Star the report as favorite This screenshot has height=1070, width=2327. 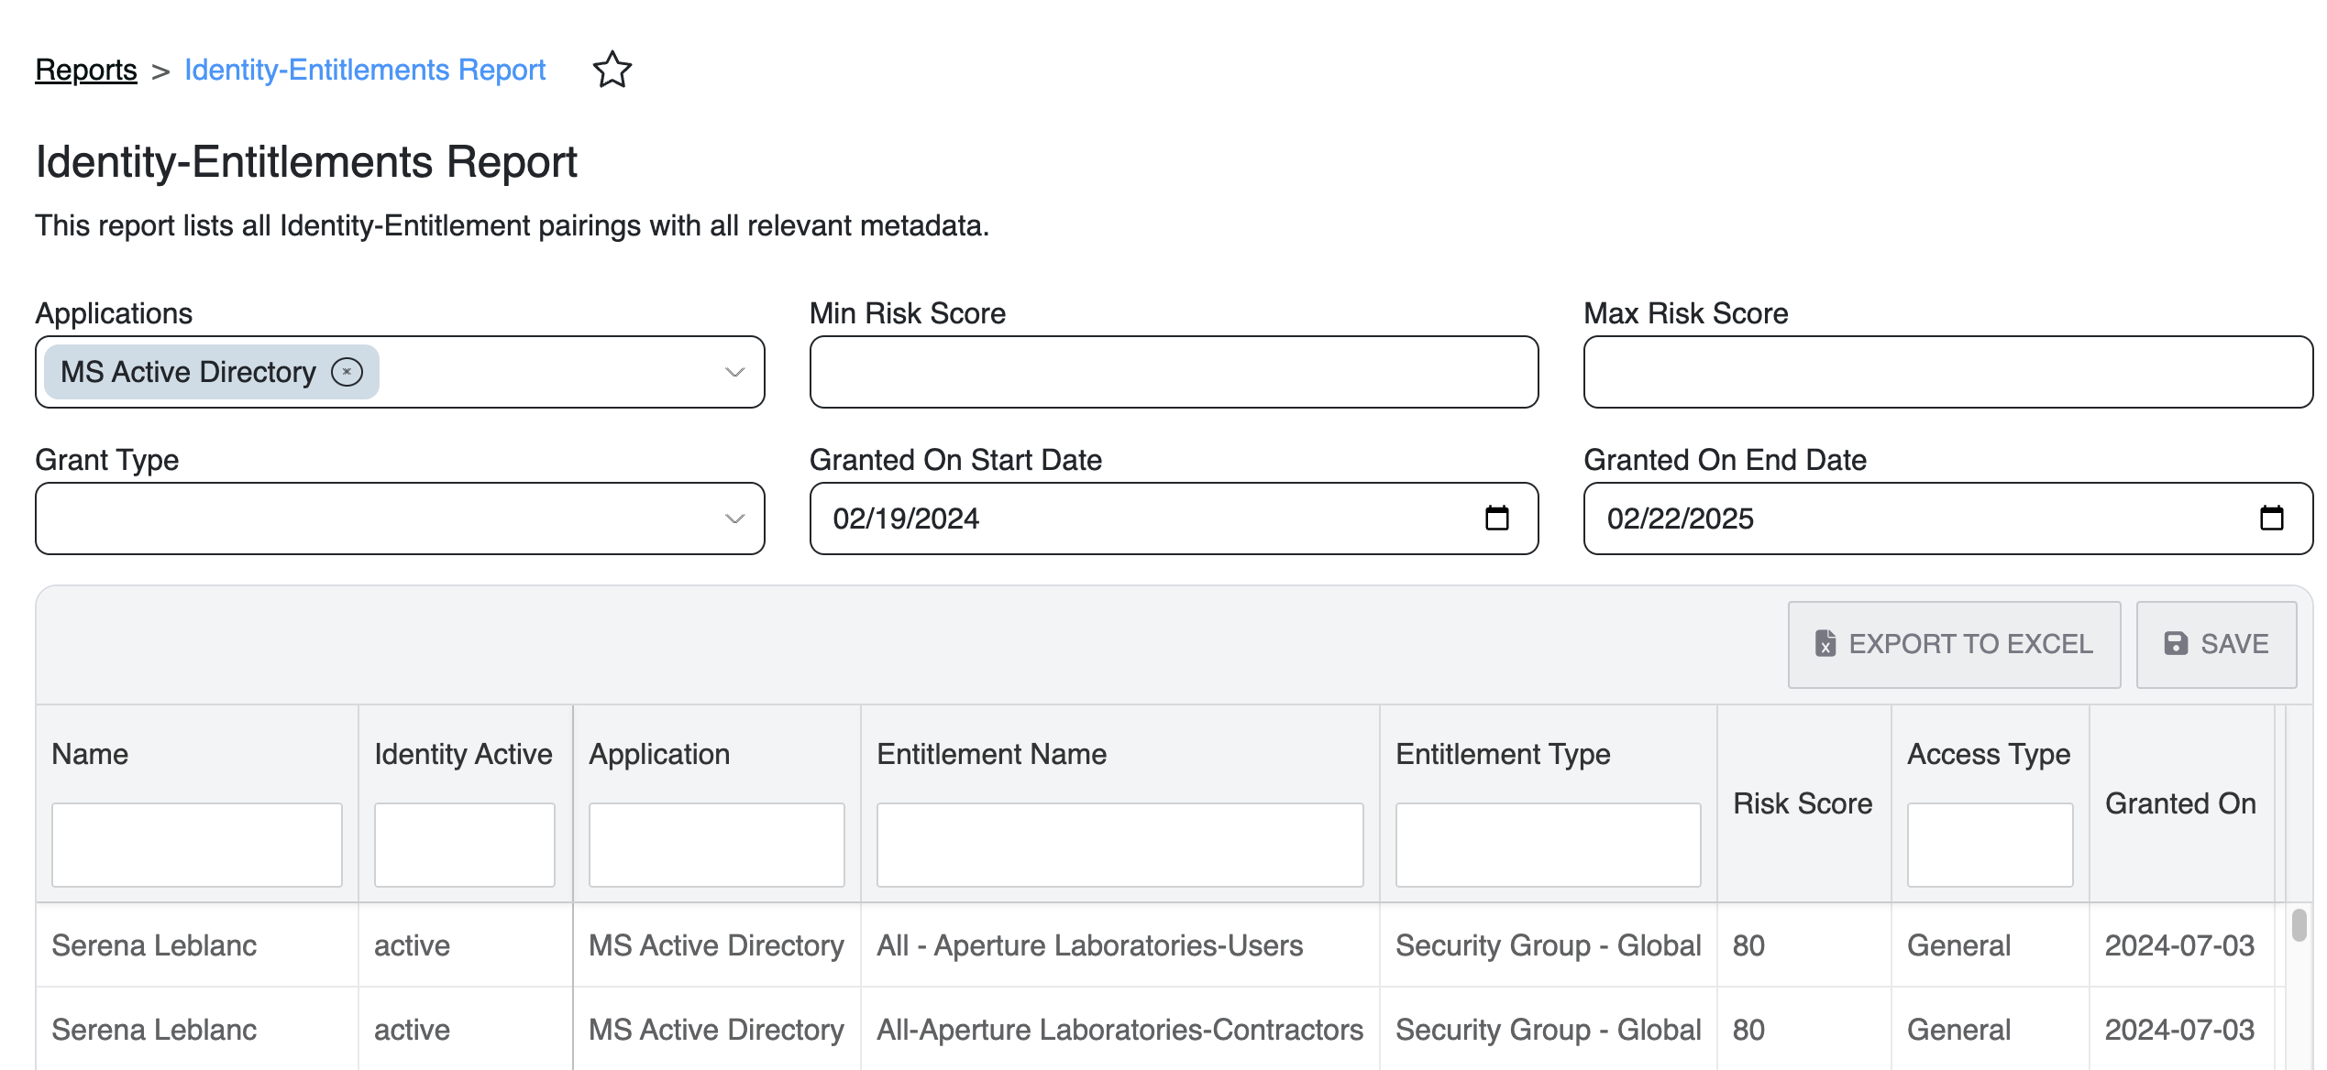tap(612, 70)
